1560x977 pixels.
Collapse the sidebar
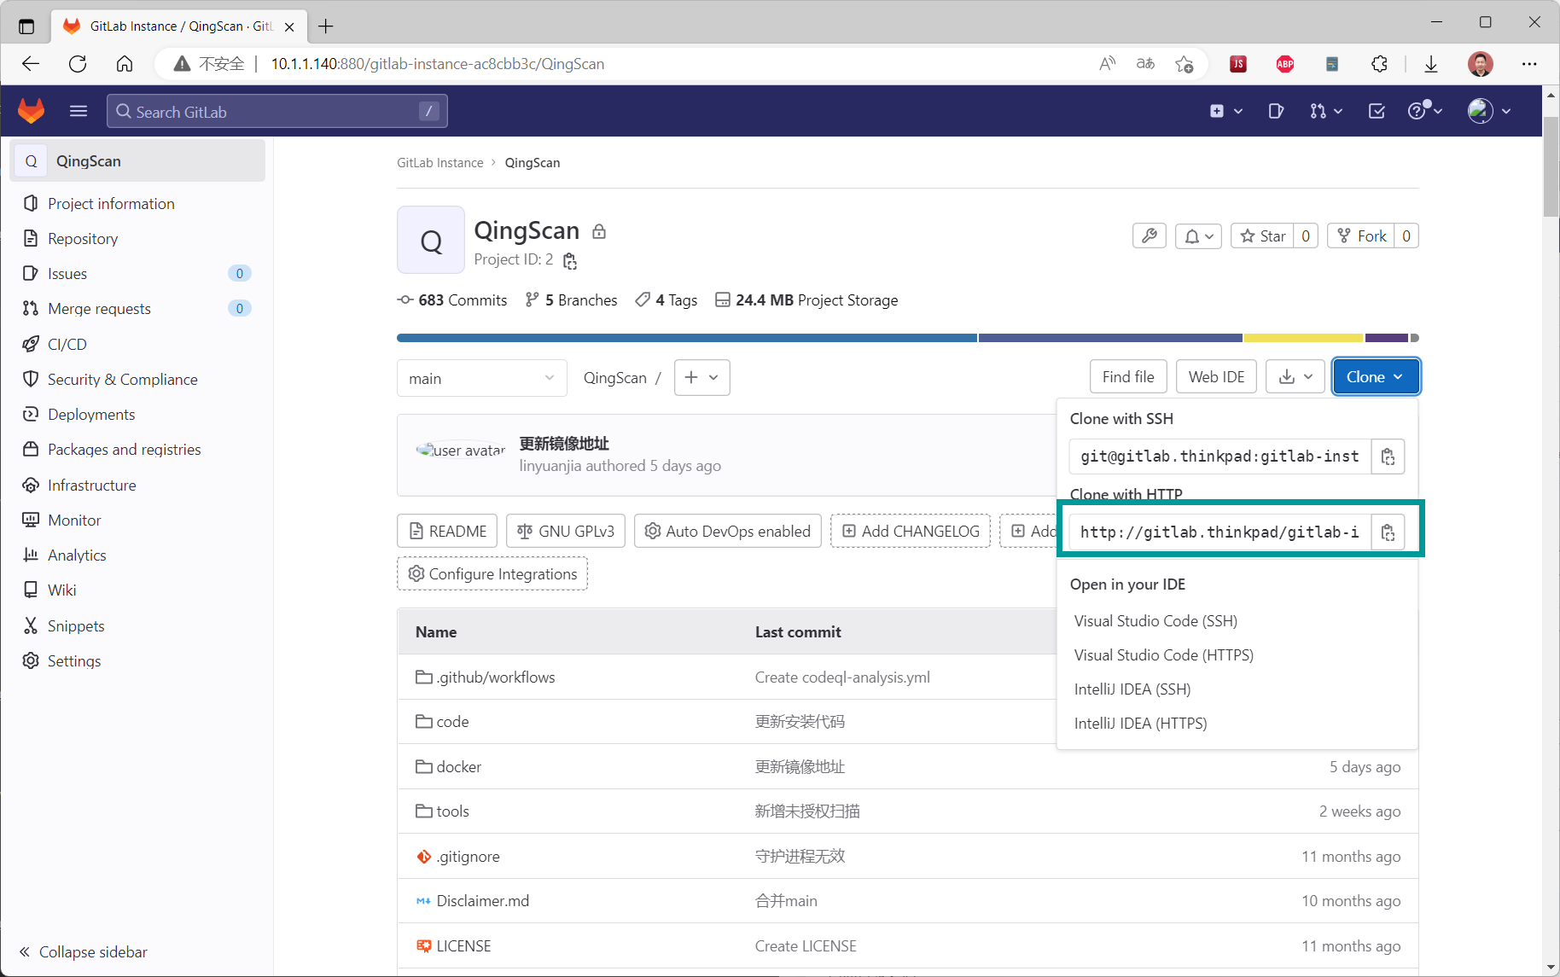(x=84, y=952)
